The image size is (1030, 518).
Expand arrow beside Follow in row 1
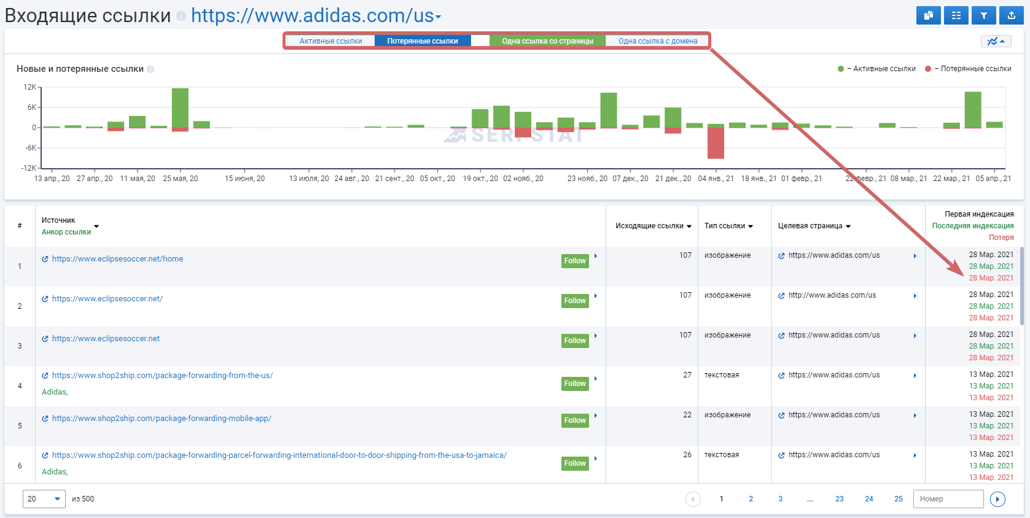click(596, 256)
